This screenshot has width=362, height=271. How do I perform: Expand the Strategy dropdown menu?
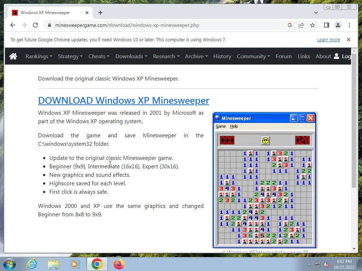(x=70, y=56)
